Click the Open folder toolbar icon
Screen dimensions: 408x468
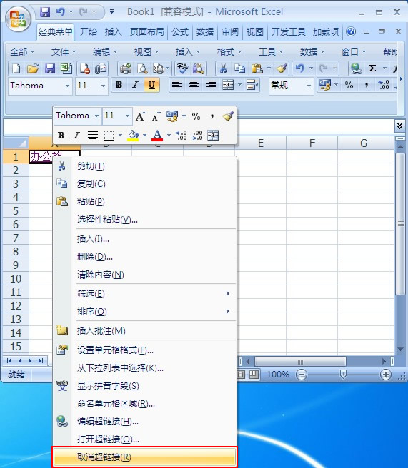33,68
